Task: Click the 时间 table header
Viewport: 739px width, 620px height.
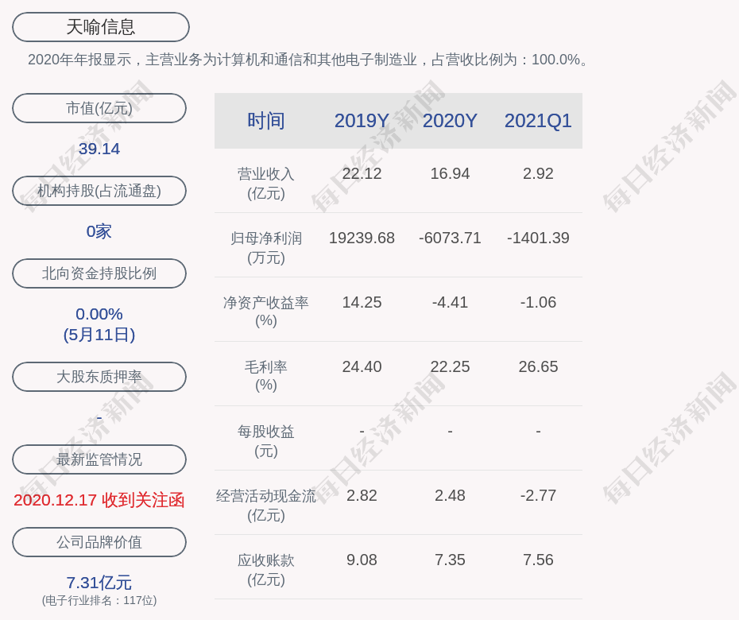Action: [x=266, y=121]
